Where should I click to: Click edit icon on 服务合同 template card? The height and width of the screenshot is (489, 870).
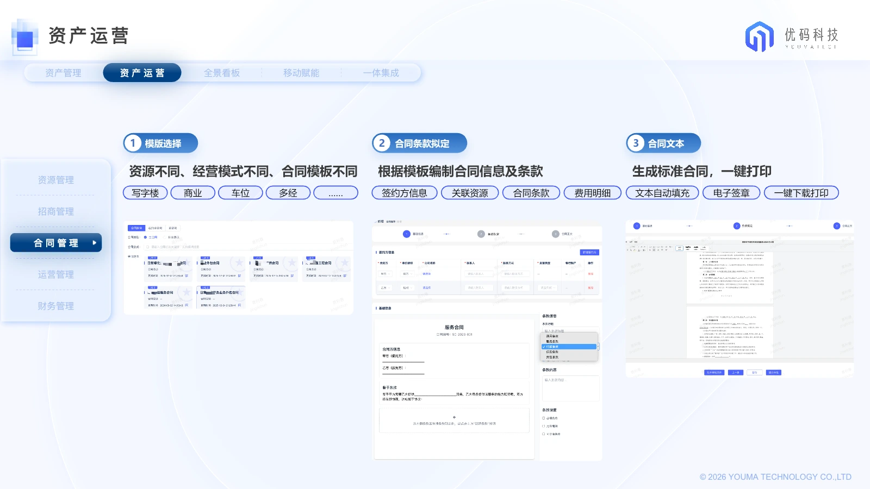click(187, 305)
